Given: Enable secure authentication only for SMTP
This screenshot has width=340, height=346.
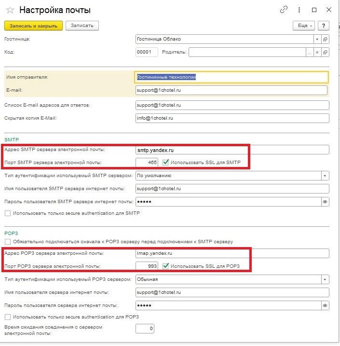Looking at the screenshot, I should [x=8, y=213].
